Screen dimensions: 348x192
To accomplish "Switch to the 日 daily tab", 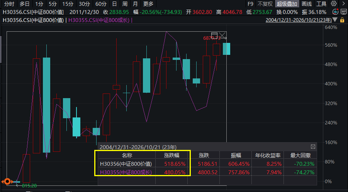I will (x=115, y=4).
